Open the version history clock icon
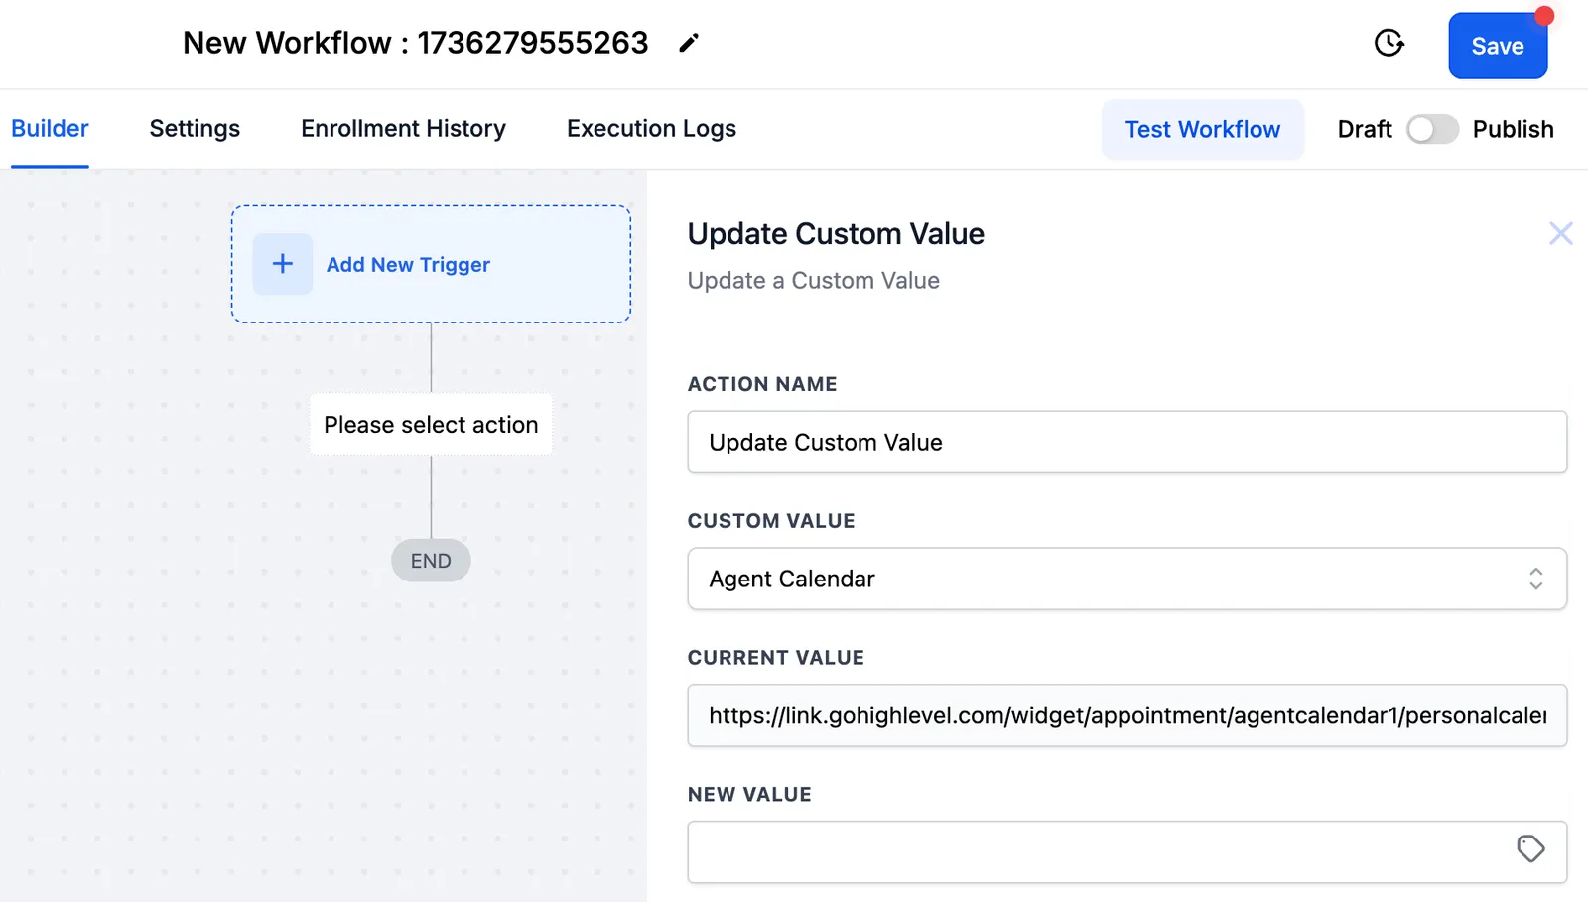 point(1389,43)
